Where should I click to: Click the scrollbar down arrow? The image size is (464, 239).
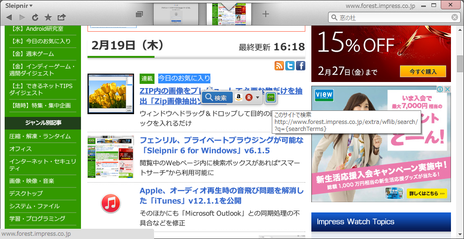coord(460,235)
